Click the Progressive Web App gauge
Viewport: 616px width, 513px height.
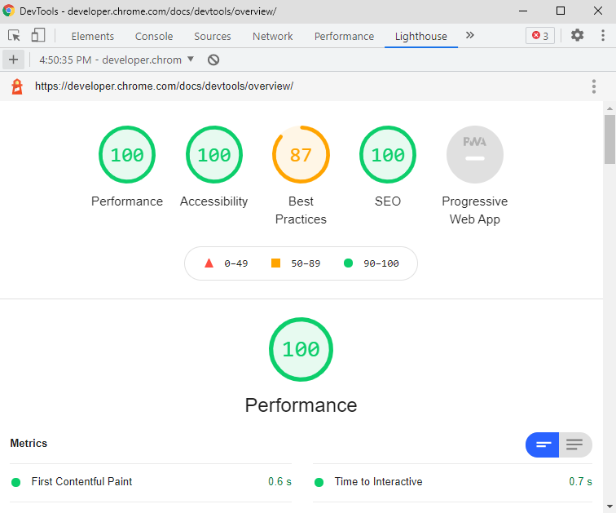coord(475,155)
